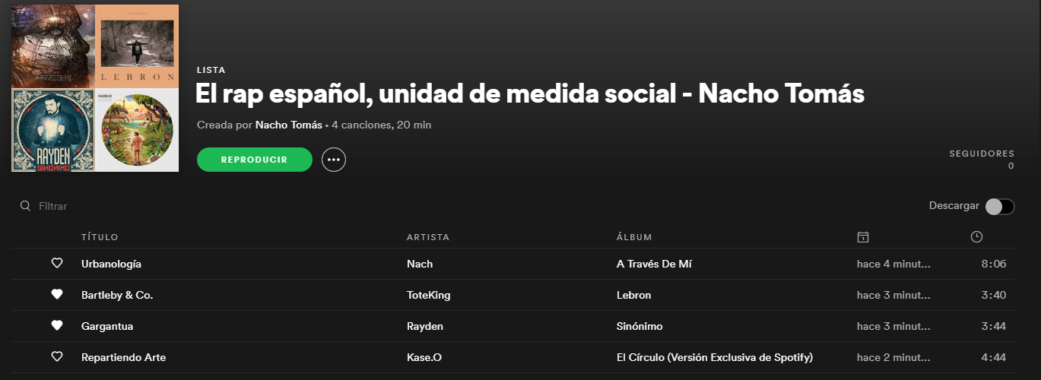Like the song Urbanología

pos(56,264)
